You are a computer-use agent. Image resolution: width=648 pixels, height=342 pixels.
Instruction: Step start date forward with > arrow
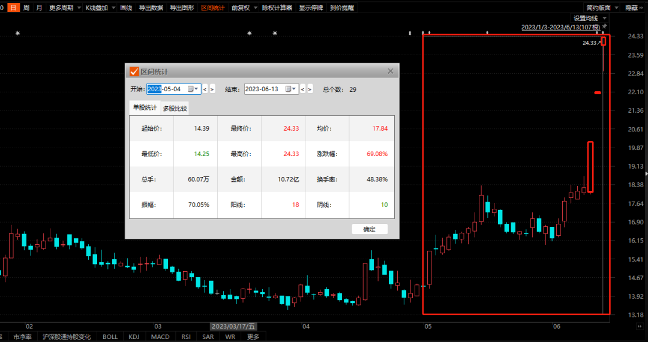(x=212, y=89)
